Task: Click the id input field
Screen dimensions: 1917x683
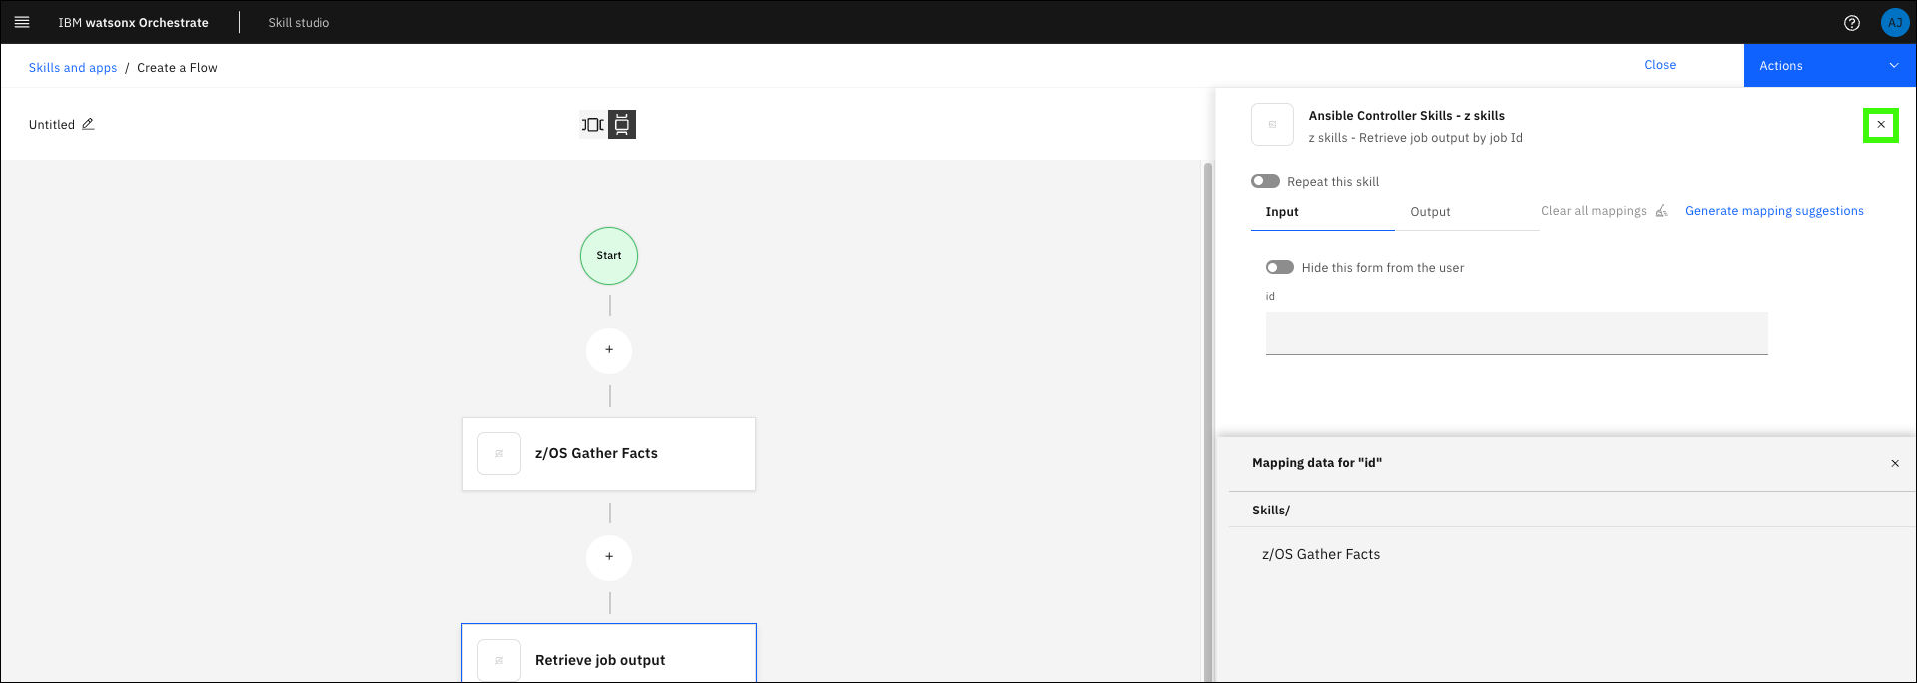Action: [1516, 333]
